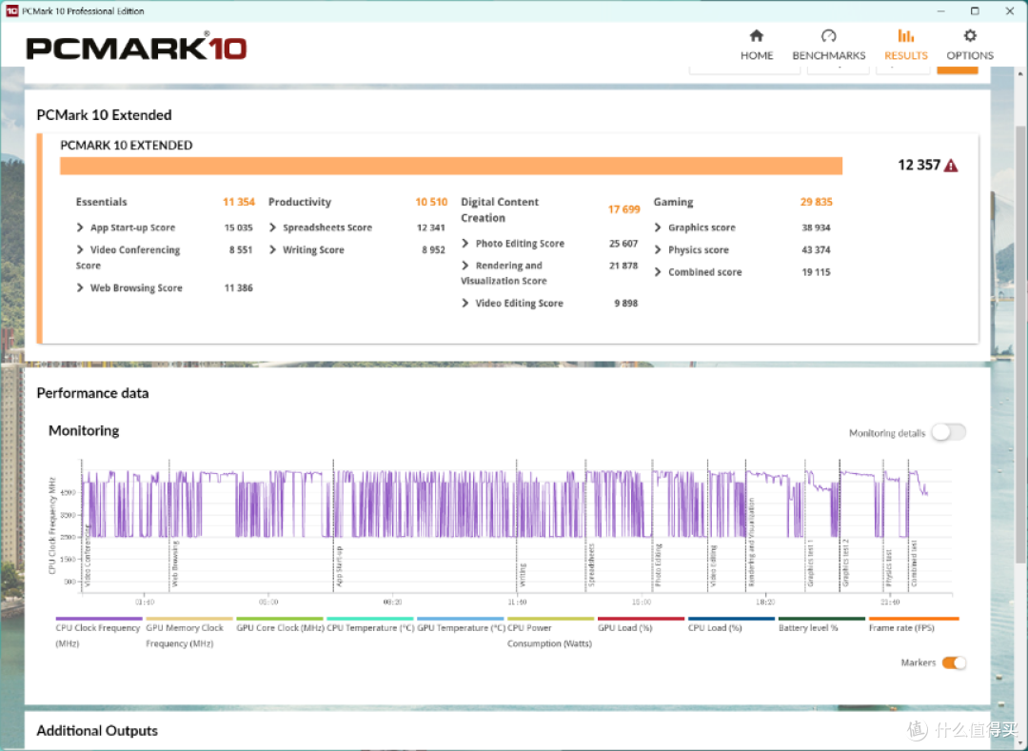Click the orange PCMark 10 Extended score bar
This screenshot has height=751, width=1028.
(x=451, y=166)
